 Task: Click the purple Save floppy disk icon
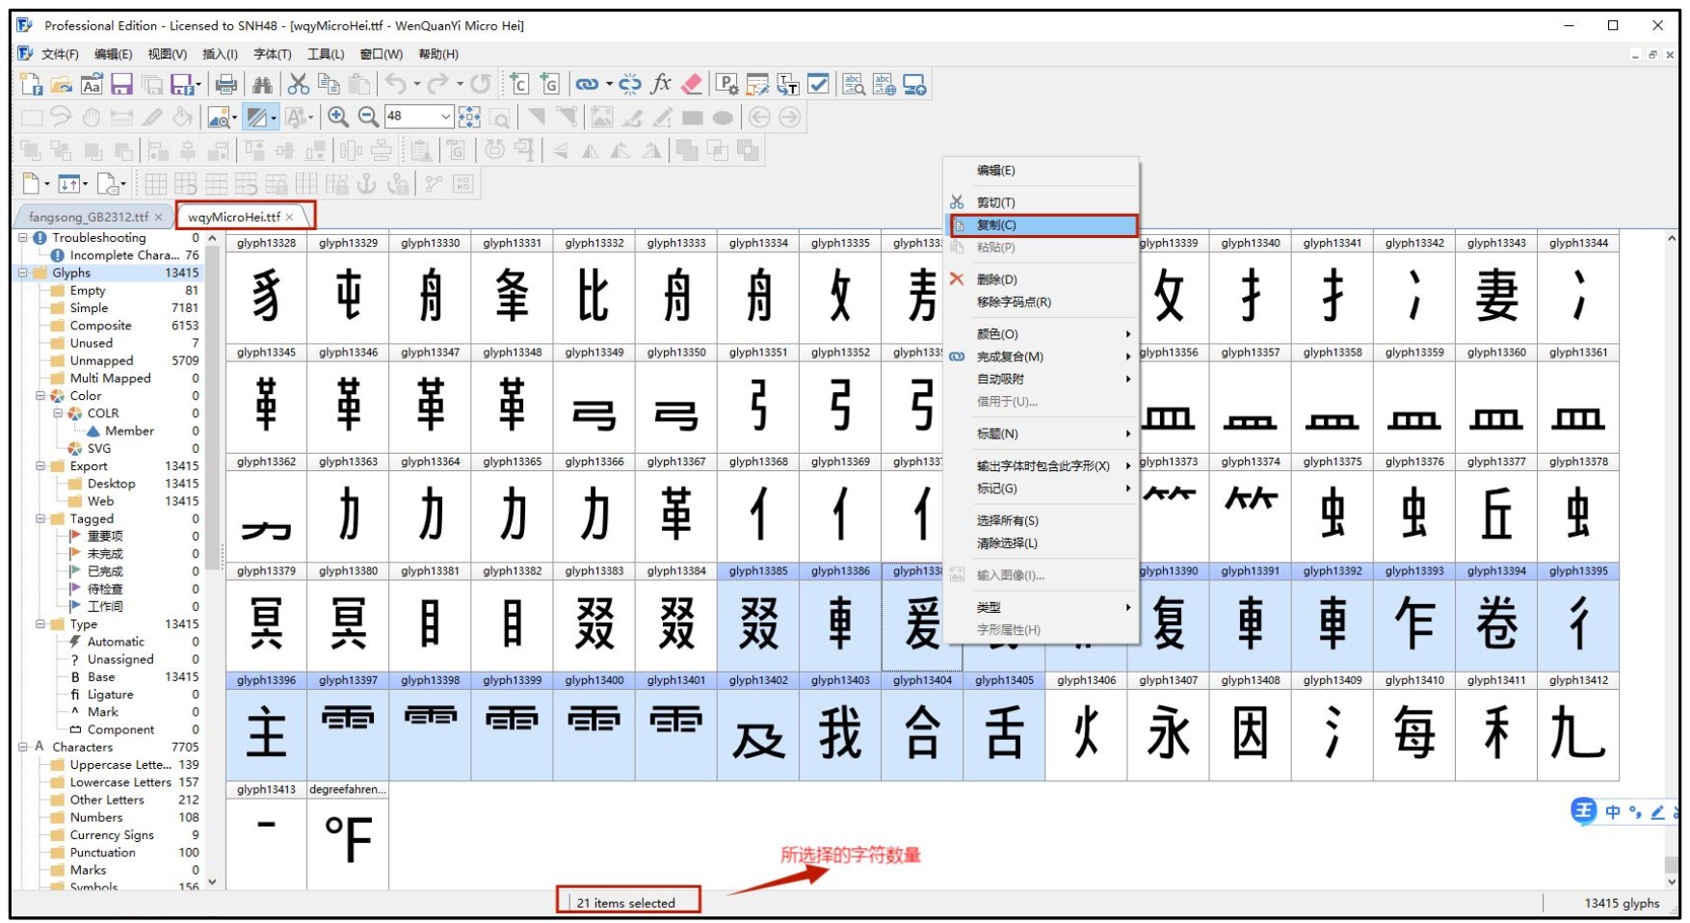(x=121, y=85)
